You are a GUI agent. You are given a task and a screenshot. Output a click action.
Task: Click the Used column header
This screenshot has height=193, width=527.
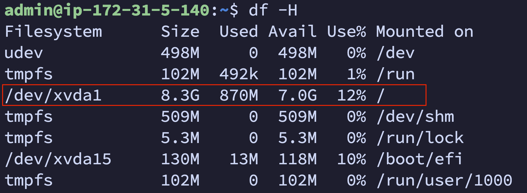(238, 32)
